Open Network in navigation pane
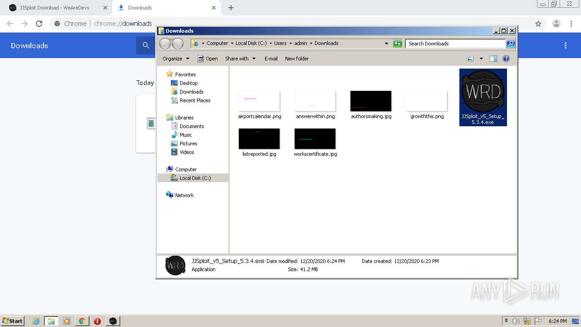Screen dimensions: 581x327 click(x=184, y=195)
